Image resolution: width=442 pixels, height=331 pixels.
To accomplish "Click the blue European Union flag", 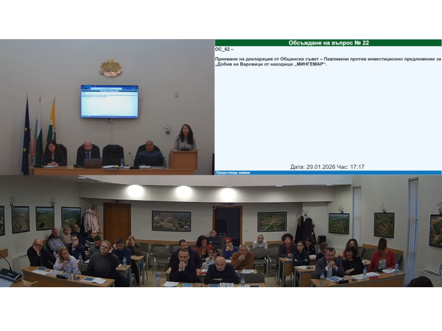I will pyautogui.click(x=26, y=138).
